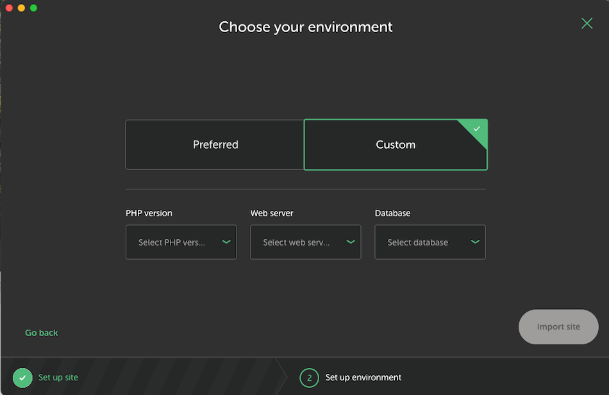Screen dimensions: 609x395
Task: Click the Go back link
Action: [x=42, y=333]
